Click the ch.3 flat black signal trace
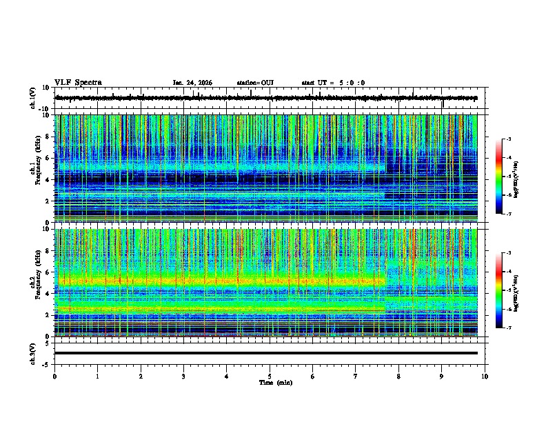Screen dimensions: 546x422 (266, 353)
